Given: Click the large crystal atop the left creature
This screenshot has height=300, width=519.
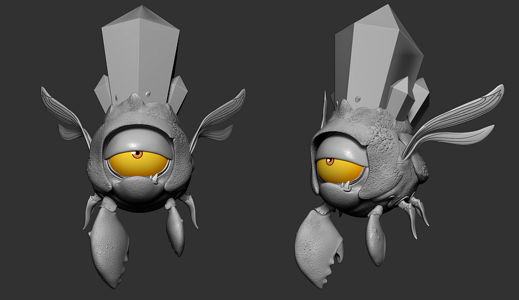Looking at the screenshot, I should 141,54.
